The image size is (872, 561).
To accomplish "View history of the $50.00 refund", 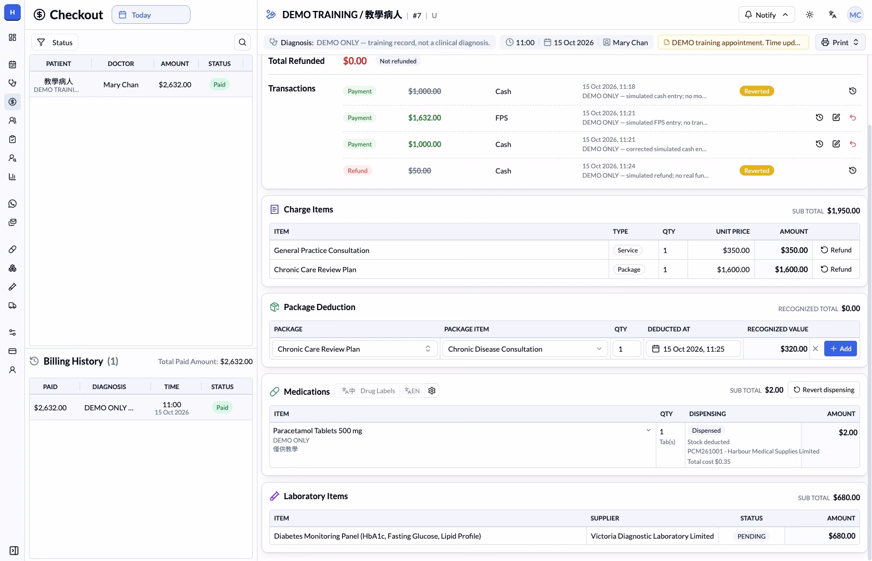I will click(x=852, y=170).
